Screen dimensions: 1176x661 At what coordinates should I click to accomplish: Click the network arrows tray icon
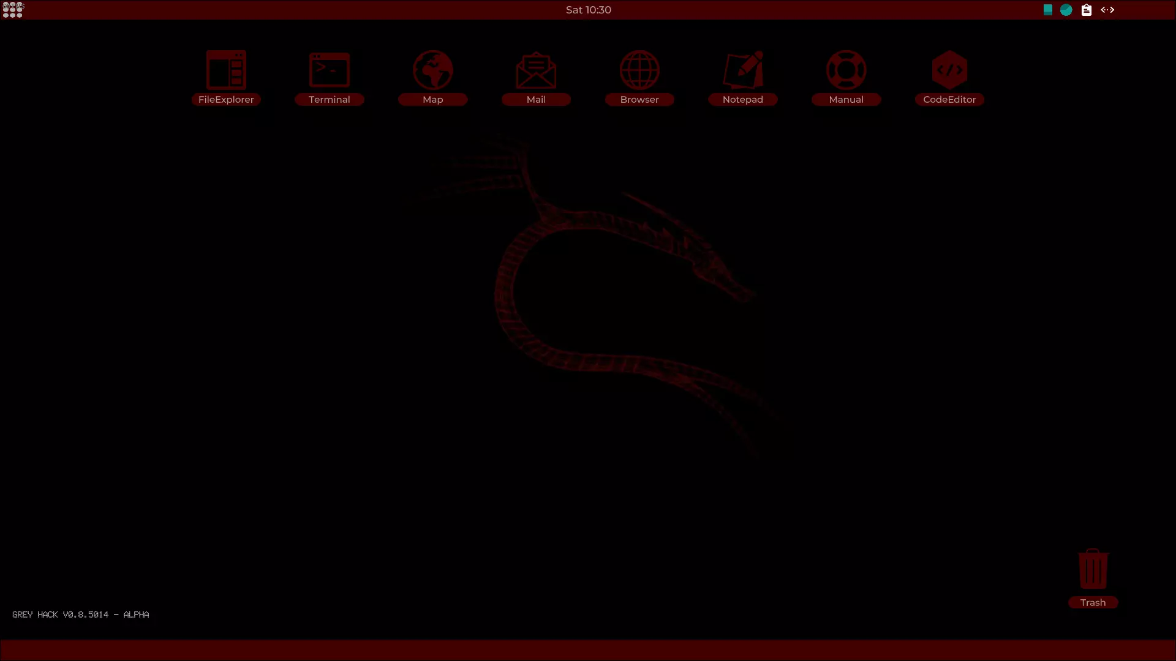coord(1107,10)
